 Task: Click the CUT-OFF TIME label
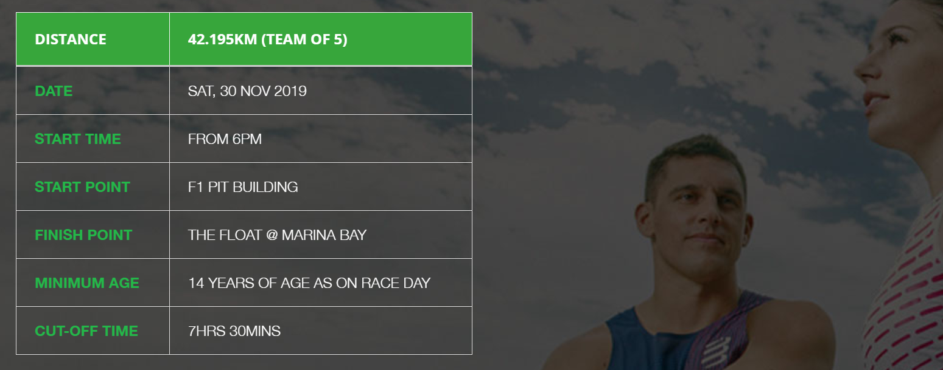click(x=86, y=331)
